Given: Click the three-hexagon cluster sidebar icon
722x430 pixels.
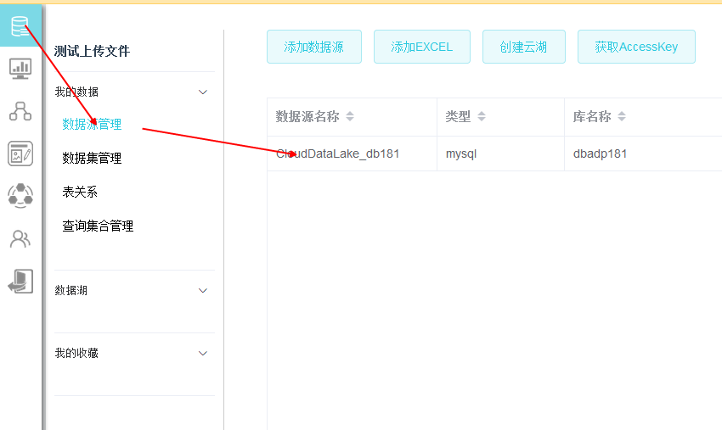Looking at the screenshot, I should point(20,196).
